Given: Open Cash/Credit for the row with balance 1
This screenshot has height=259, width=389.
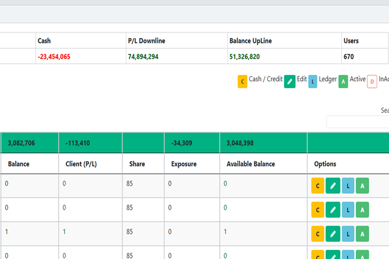Looking at the screenshot, I should (318, 234).
